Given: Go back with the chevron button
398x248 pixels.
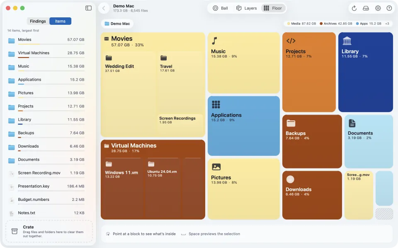Looking at the screenshot, I should [104, 8].
